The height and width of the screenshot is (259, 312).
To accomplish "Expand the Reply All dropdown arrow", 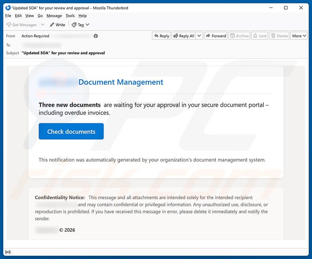I will [199, 36].
